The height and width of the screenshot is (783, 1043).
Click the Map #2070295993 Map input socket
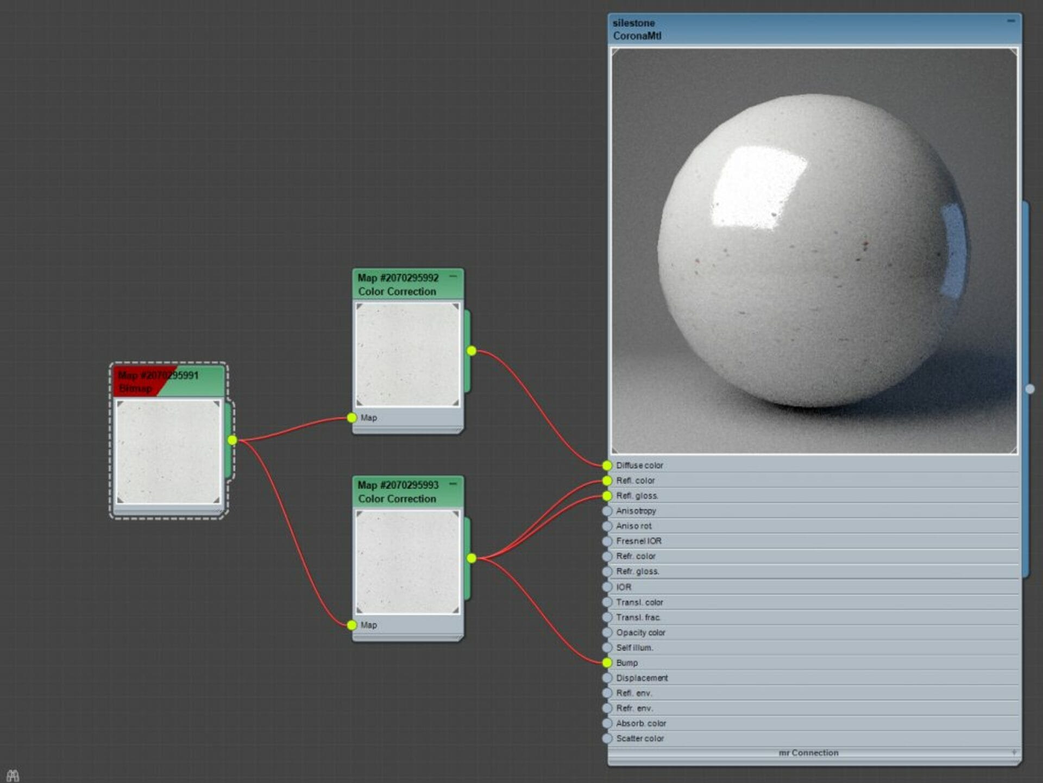[352, 625]
